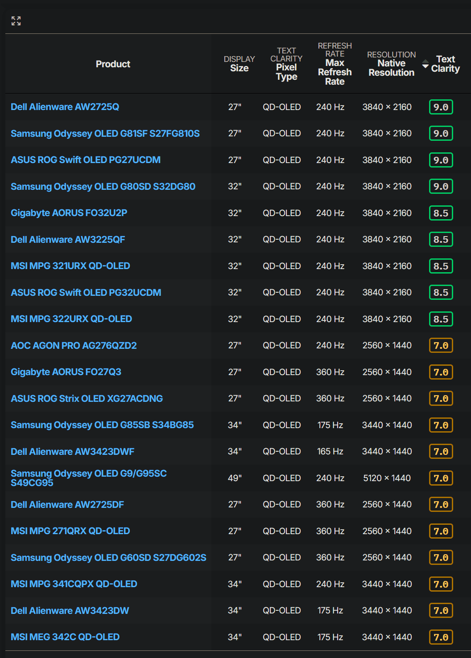This screenshot has width=471, height=658.
Task: Open ASUS ROG Swift OLED PG32UCDM link
Action: pos(86,293)
